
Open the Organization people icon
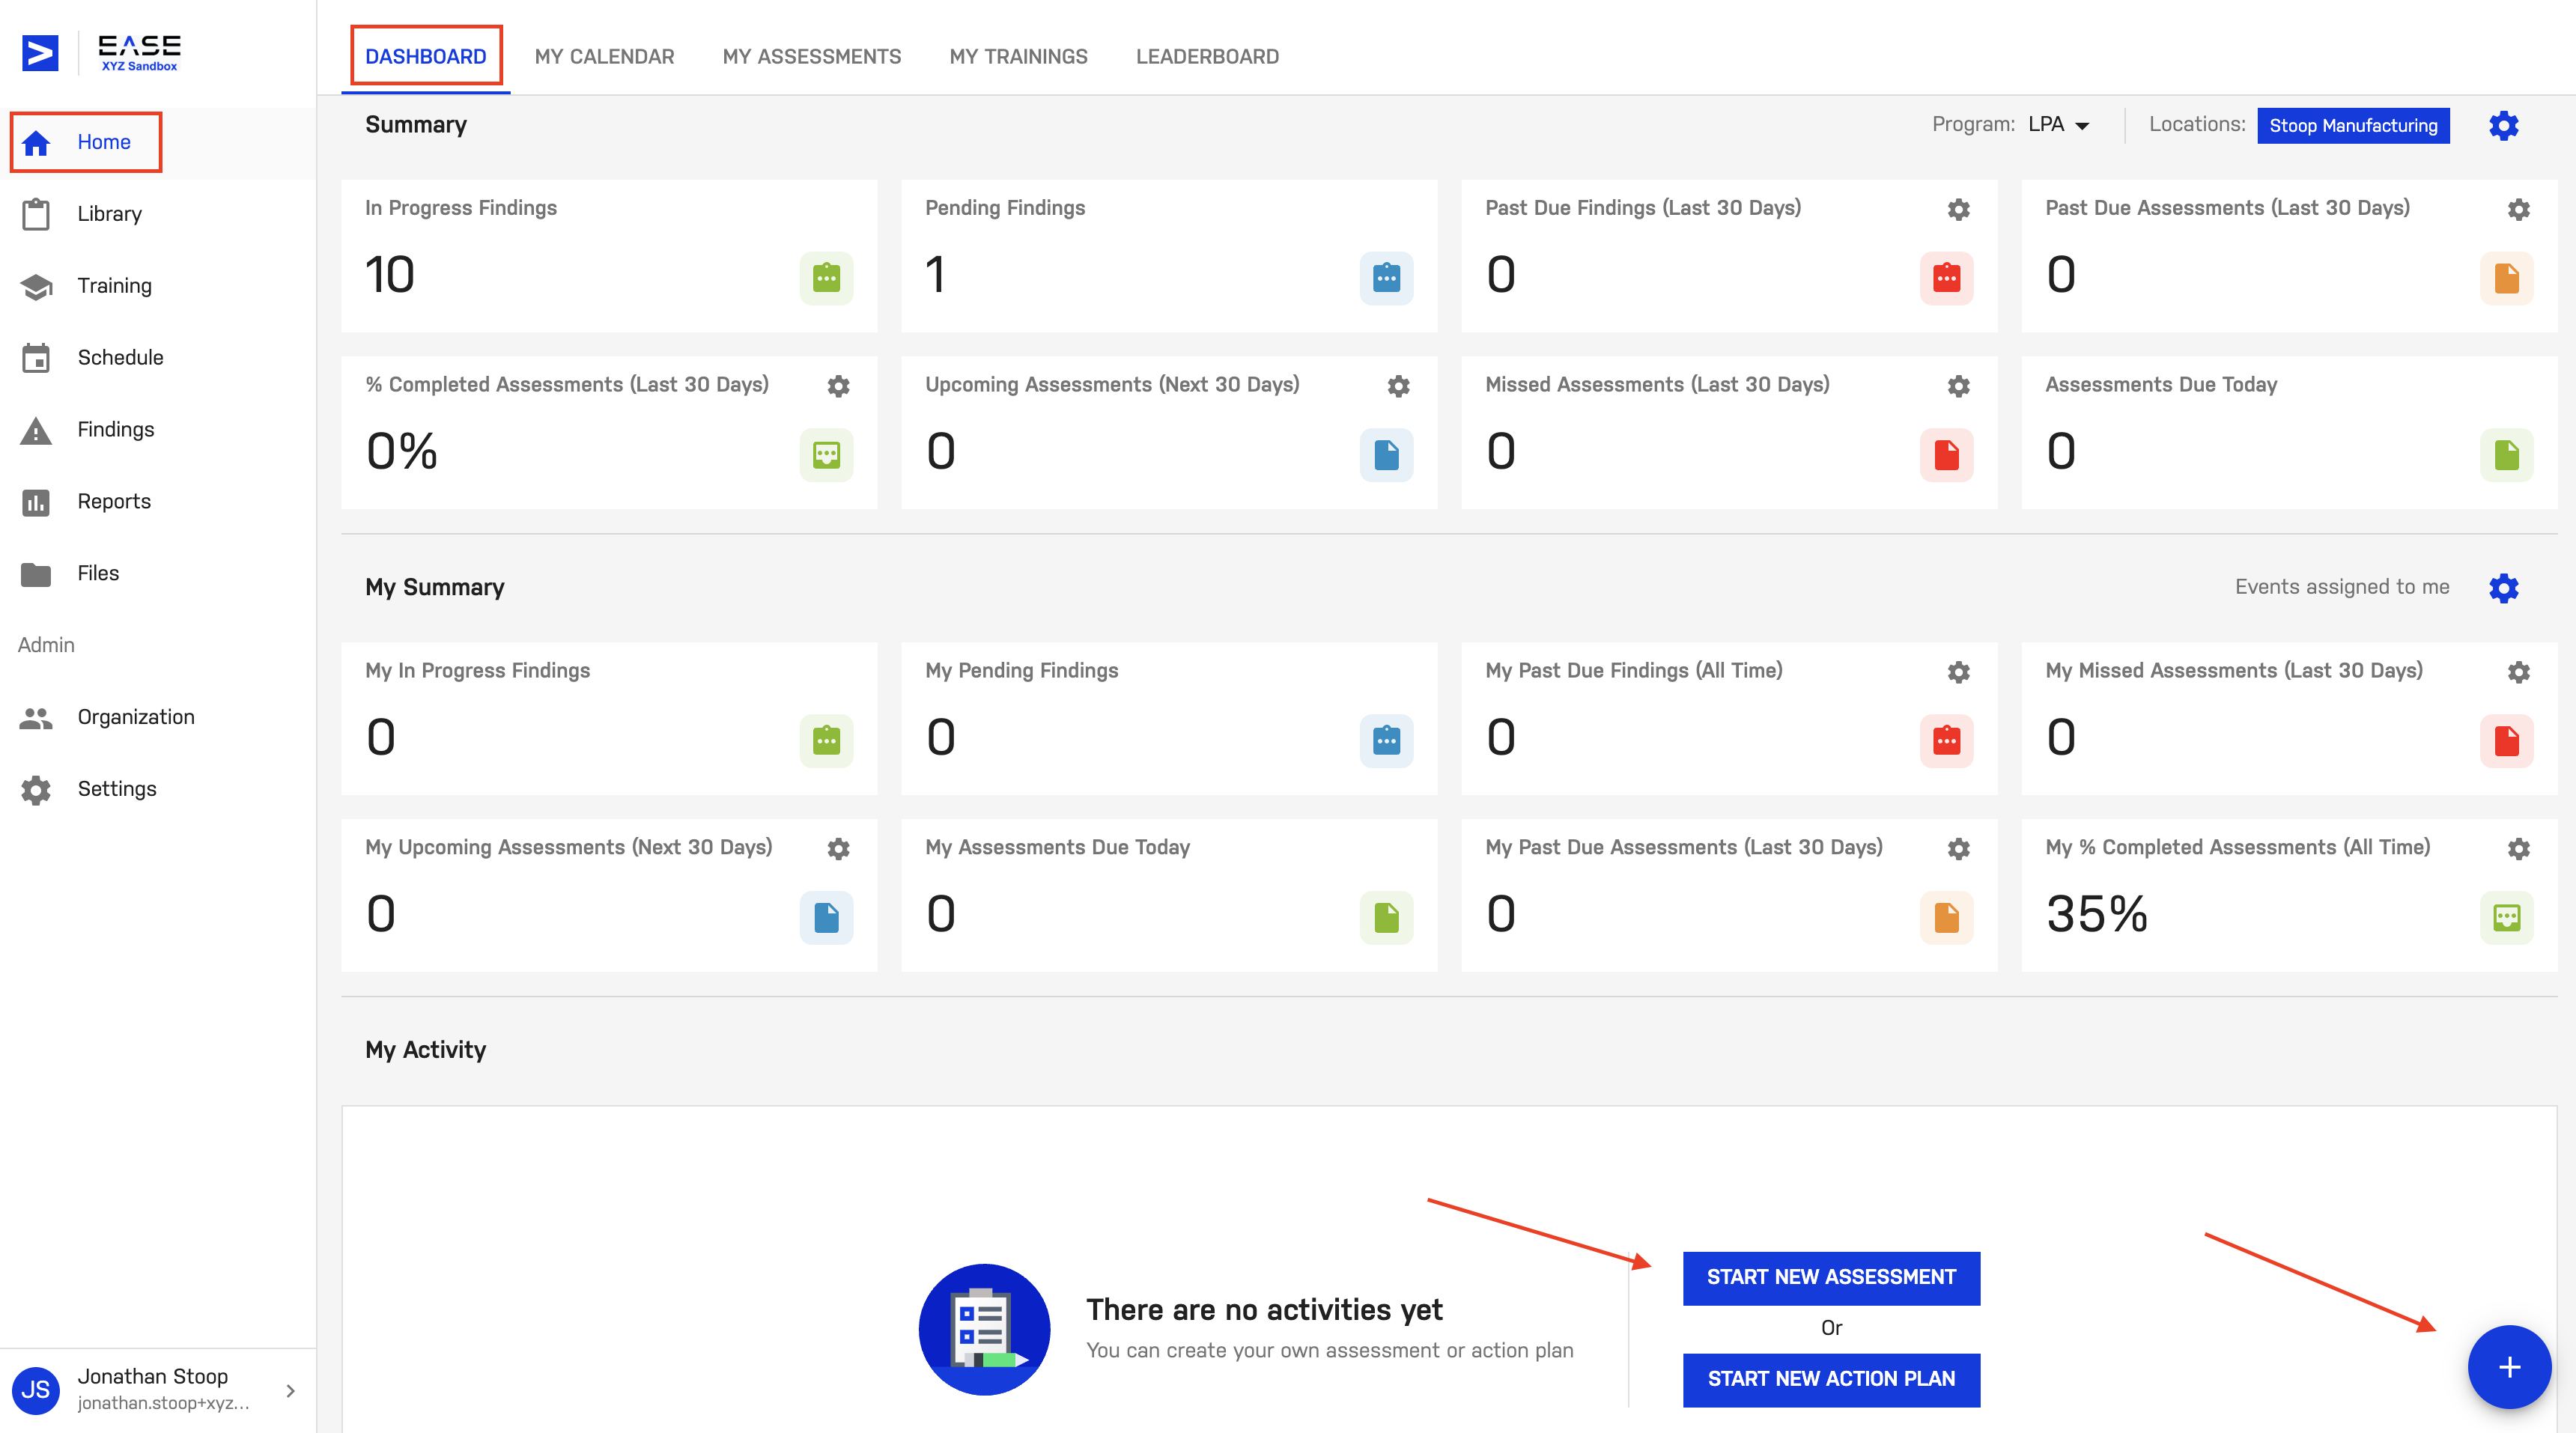[x=36, y=718]
